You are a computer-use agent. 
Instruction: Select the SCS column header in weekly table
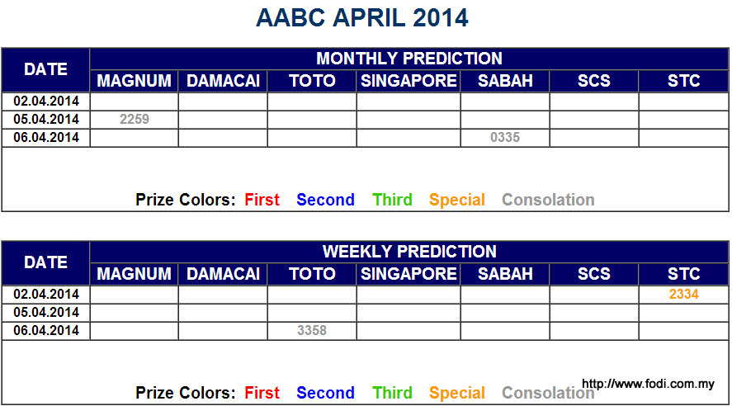(x=594, y=274)
